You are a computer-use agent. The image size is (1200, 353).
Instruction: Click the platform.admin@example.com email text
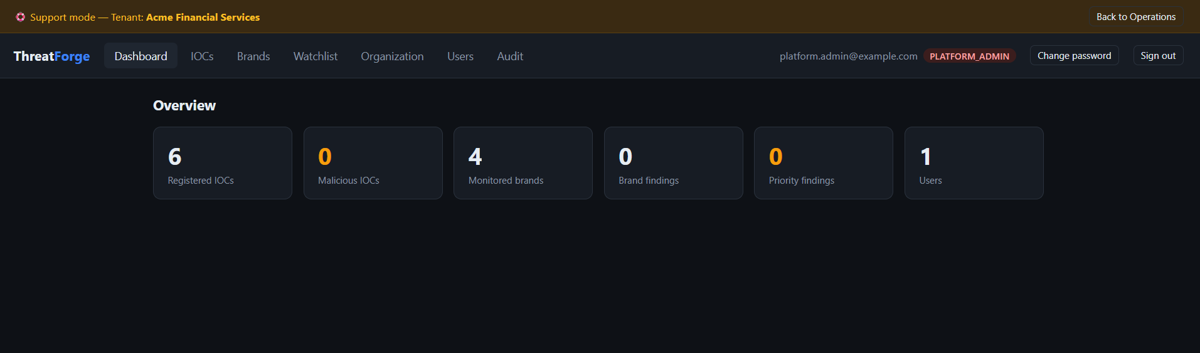pos(848,56)
